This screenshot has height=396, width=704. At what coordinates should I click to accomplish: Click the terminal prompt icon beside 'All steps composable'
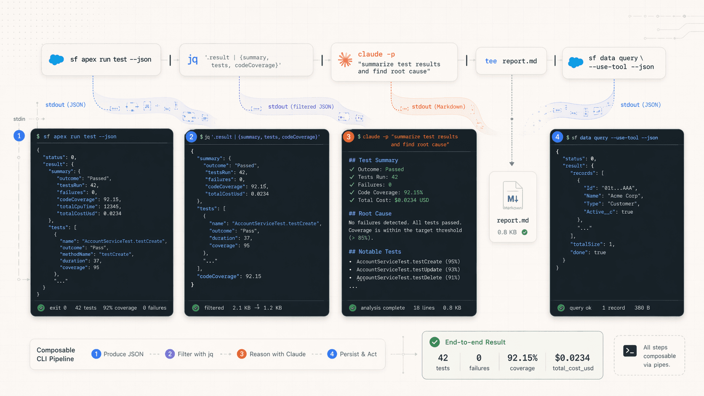(630, 350)
